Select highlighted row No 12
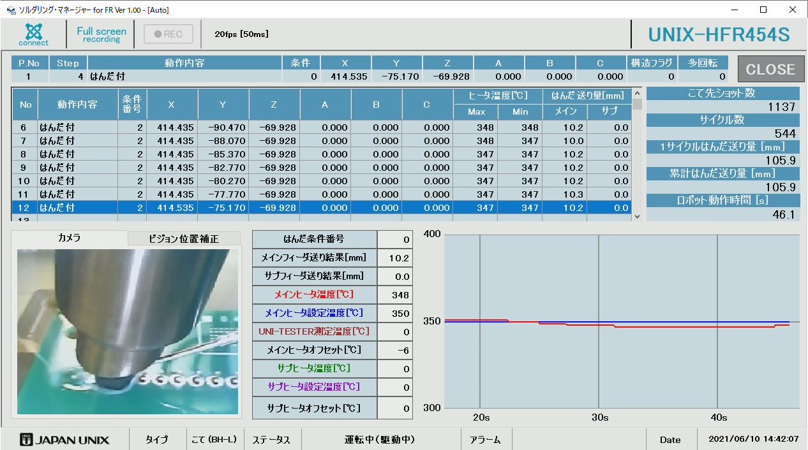This screenshot has height=450, width=808. (x=322, y=208)
